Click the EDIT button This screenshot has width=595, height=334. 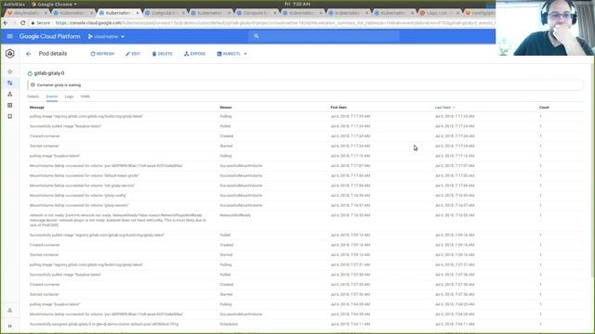coord(133,54)
